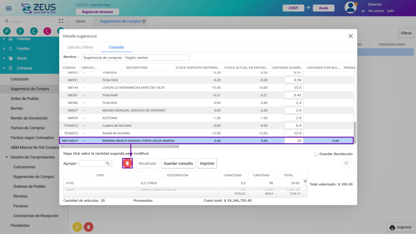Click the Z-BOT button

293,8
